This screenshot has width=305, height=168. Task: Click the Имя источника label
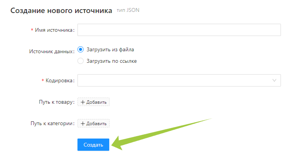(54, 30)
